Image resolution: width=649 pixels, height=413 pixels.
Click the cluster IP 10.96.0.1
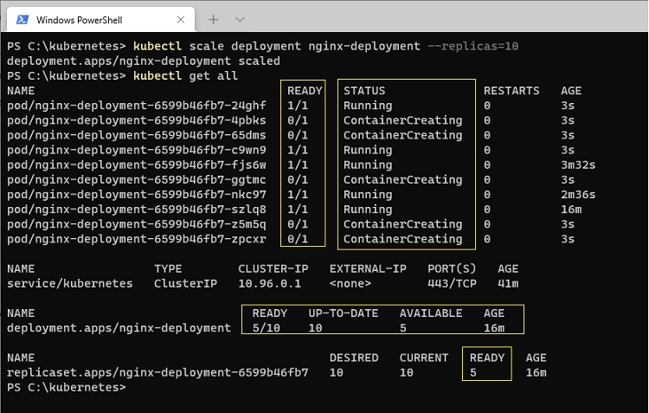[269, 284]
